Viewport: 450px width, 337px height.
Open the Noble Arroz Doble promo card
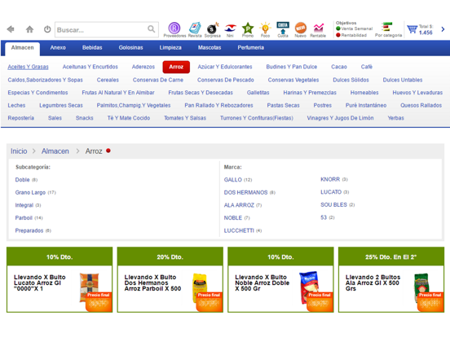coord(280,280)
